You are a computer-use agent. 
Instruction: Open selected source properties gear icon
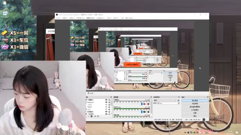92,116
